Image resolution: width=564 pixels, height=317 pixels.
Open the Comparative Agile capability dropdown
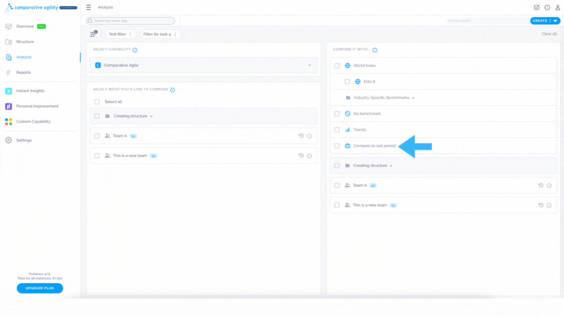204,65
